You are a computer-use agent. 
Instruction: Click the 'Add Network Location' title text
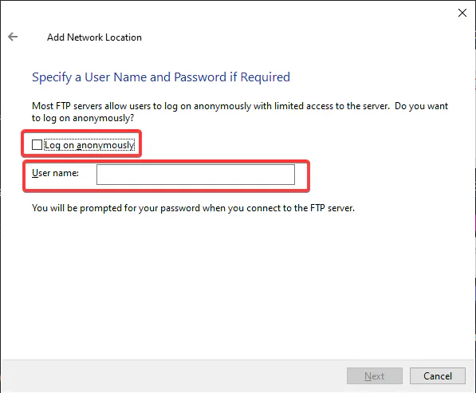click(x=94, y=37)
